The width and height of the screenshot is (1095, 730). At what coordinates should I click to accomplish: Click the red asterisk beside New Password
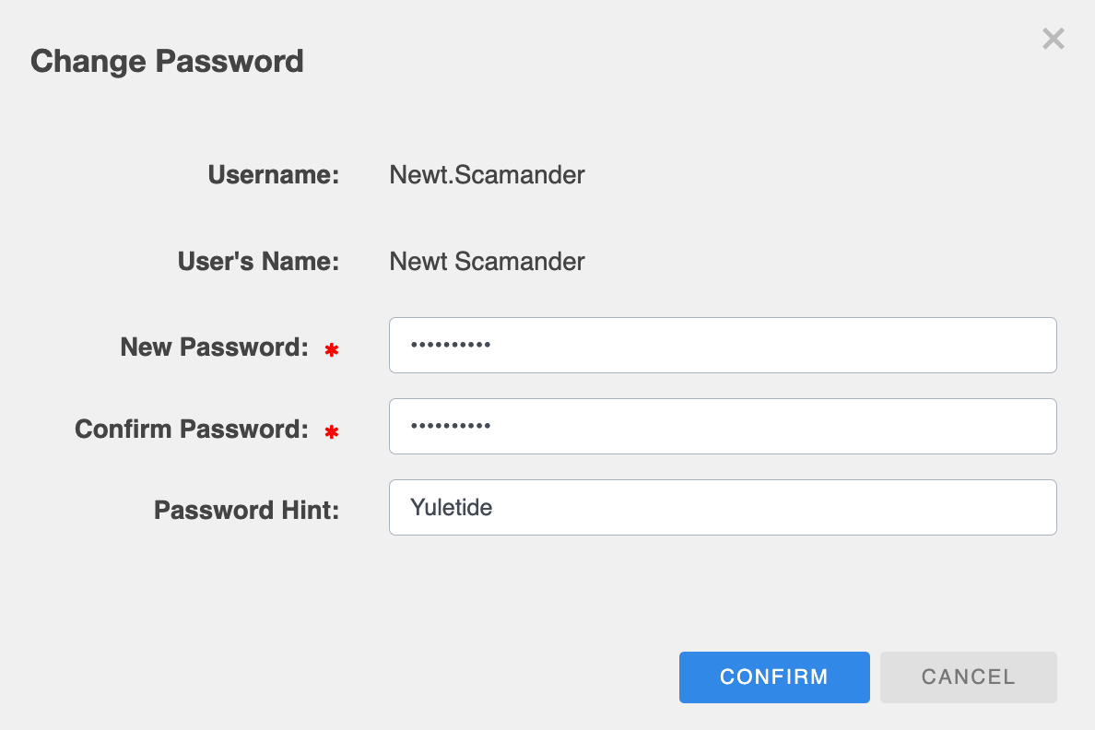point(332,350)
